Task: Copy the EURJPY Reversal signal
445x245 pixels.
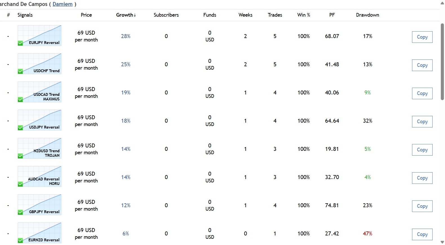Action: (x=422, y=37)
